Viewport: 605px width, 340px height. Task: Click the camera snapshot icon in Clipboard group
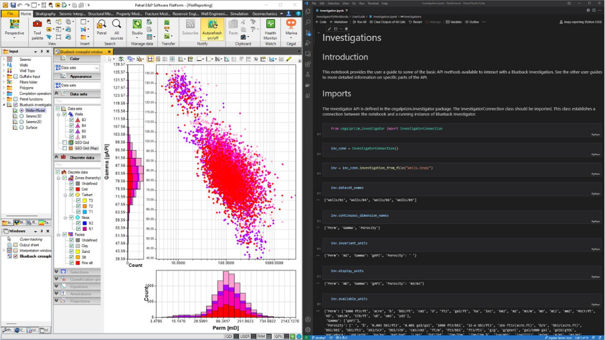(244, 37)
